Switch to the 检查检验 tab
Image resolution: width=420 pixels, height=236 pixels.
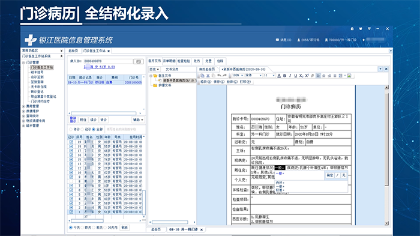coord(184,61)
